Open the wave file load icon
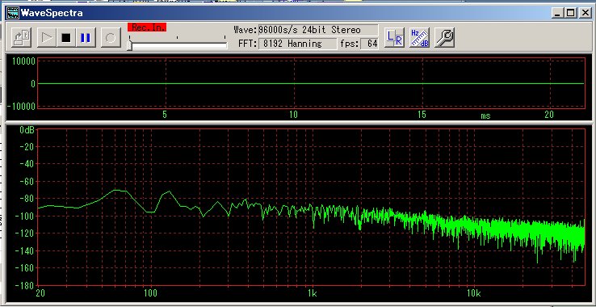The image size is (596, 307). [21, 38]
